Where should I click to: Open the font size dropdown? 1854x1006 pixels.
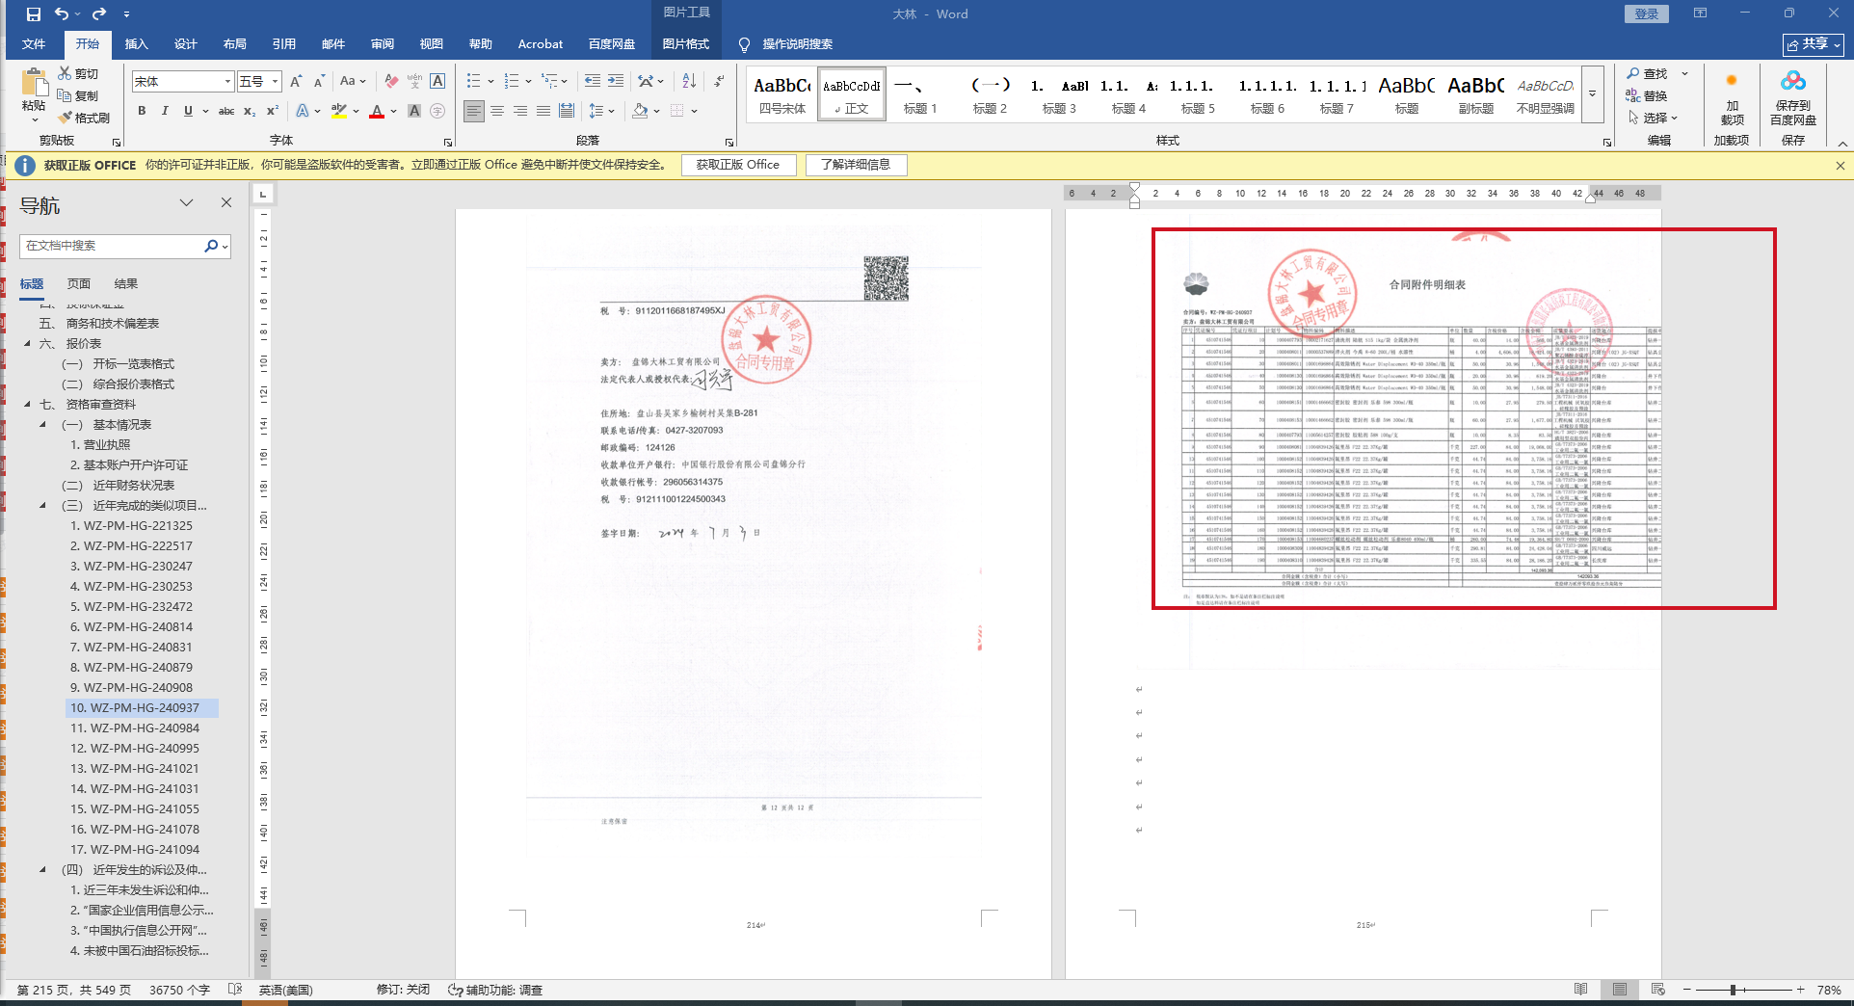point(275,82)
